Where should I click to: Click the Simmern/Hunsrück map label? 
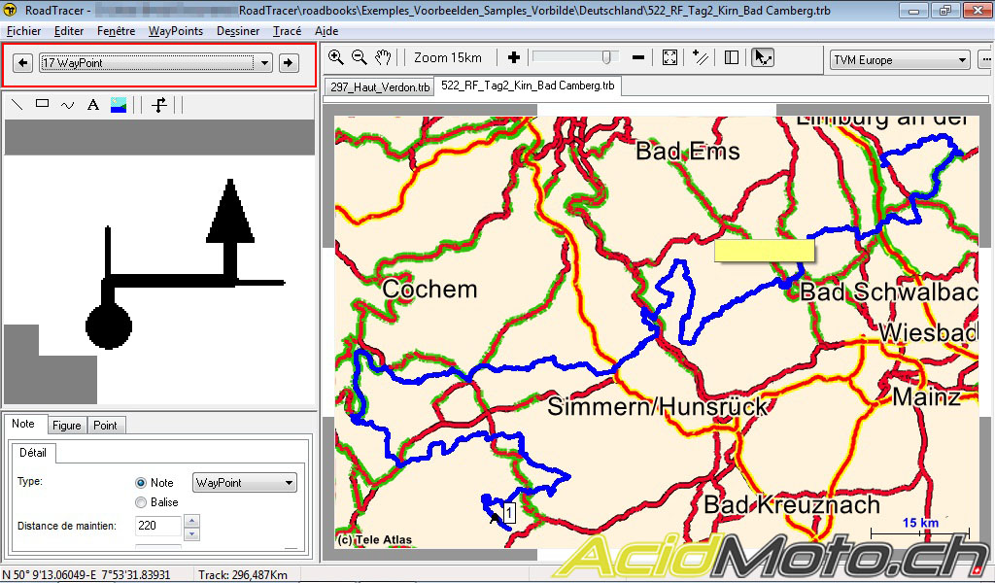[658, 406]
